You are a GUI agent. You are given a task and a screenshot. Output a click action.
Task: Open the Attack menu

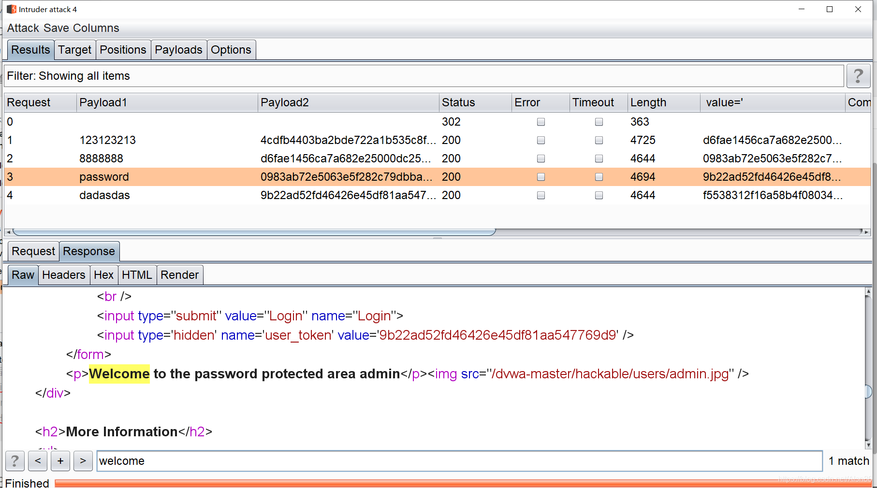point(23,28)
